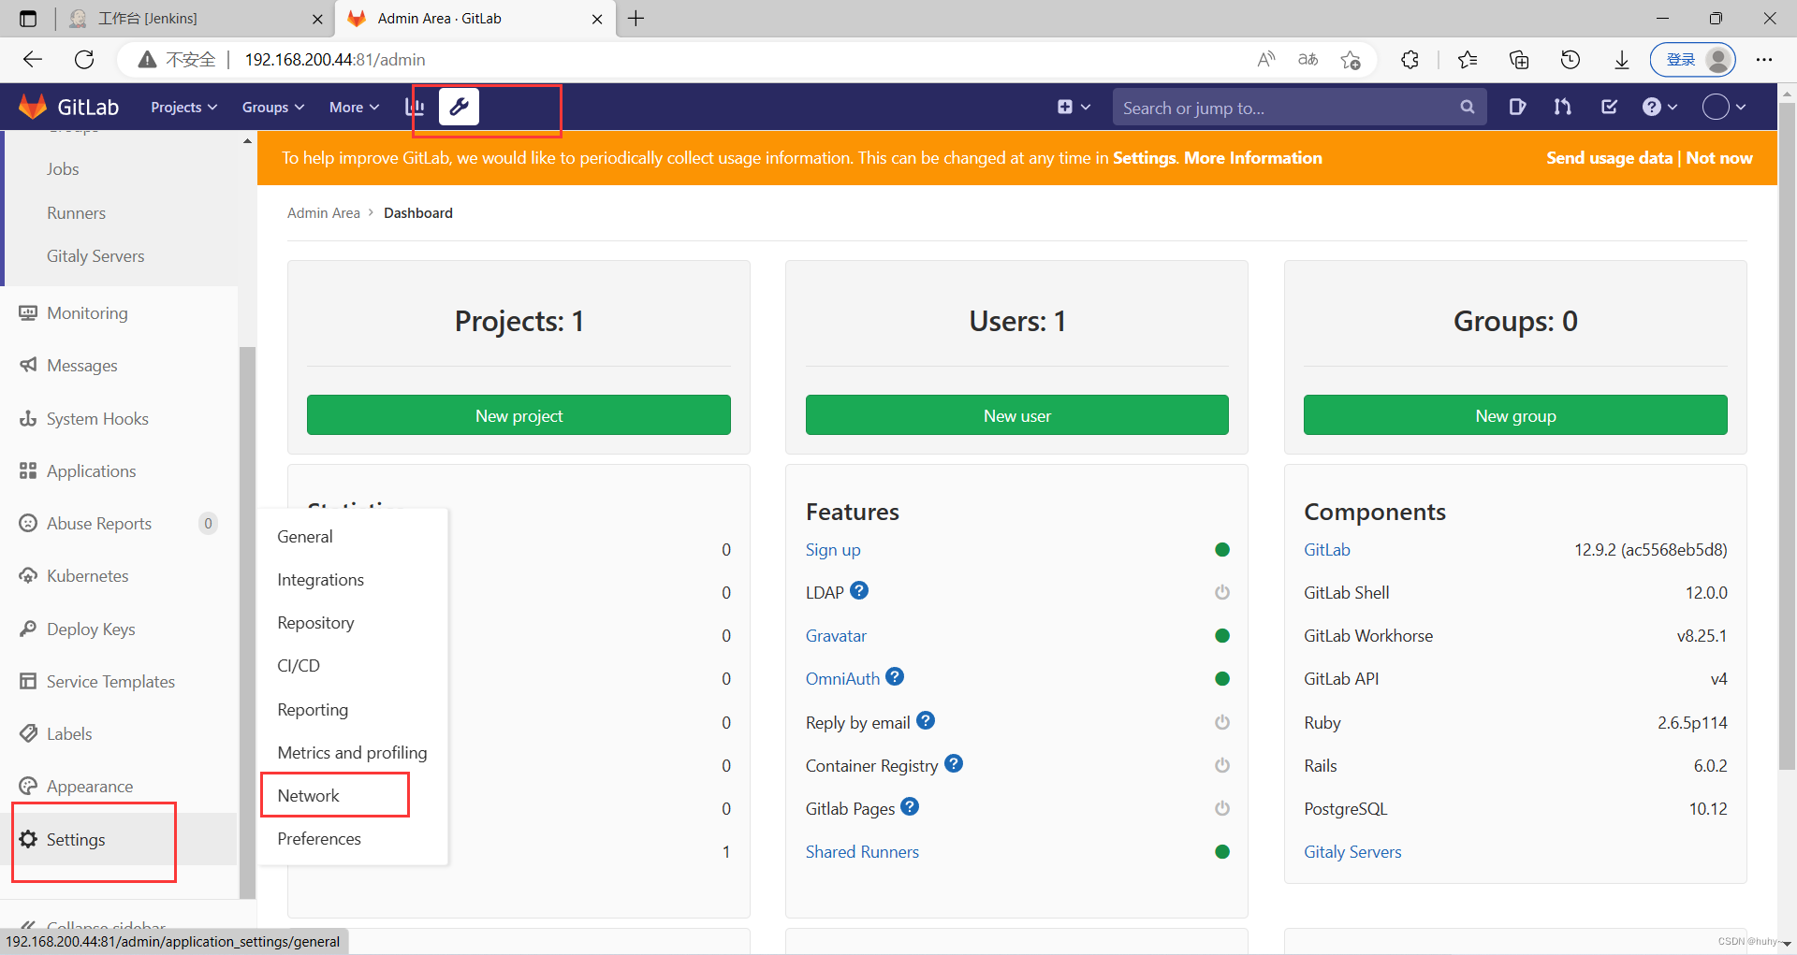This screenshot has width=1797, height=955.
Task: Open System Hooks in sidebar
Action: pyautogui.click(x=97, y=418)
